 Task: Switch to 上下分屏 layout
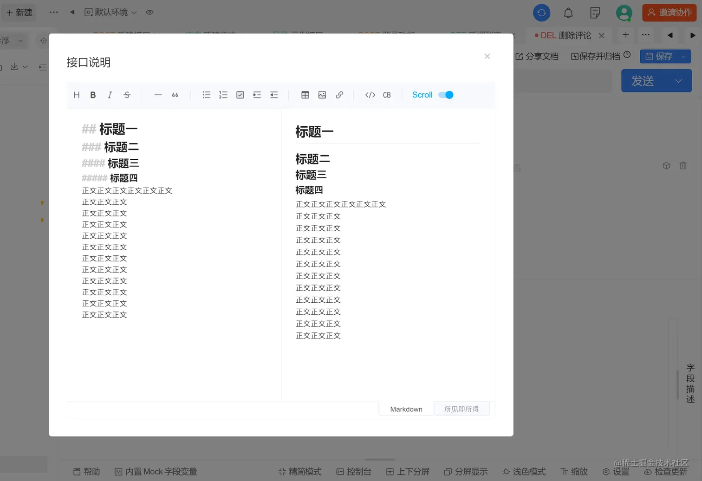408,471
